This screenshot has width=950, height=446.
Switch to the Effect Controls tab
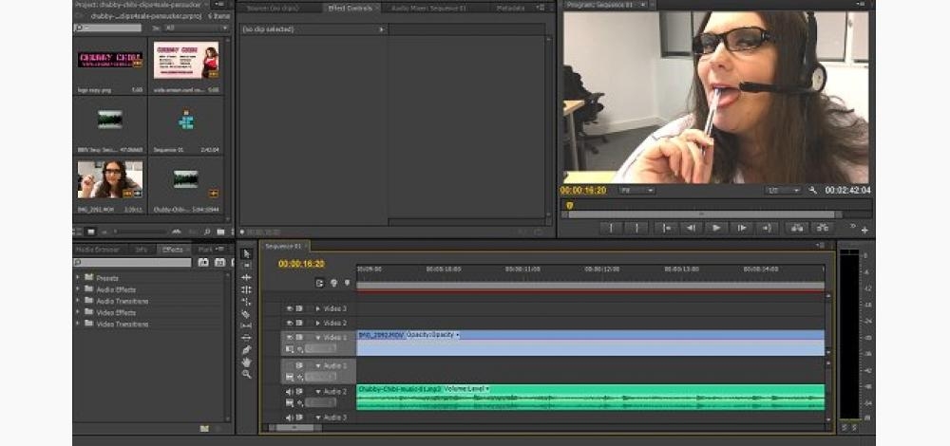coord(350,8)
